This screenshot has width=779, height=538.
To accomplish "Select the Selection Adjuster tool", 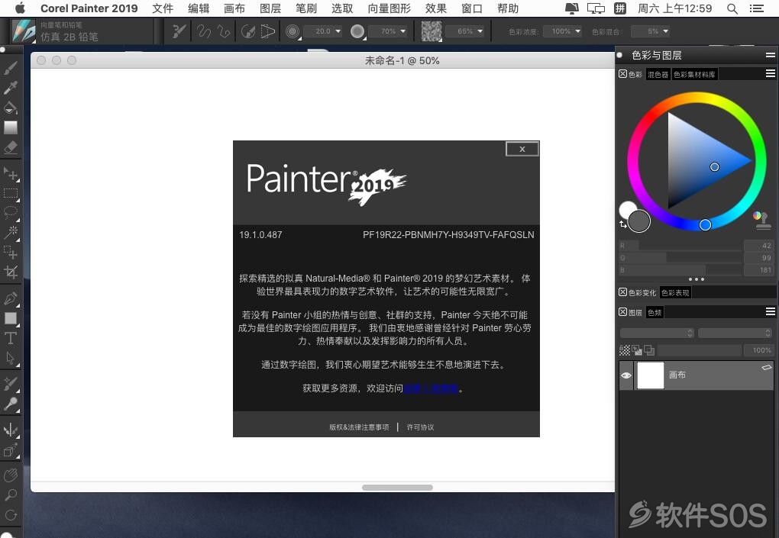I will click(11, 252).
